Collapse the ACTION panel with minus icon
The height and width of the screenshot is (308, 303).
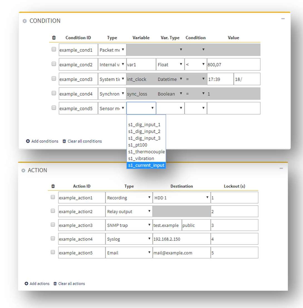281,168
